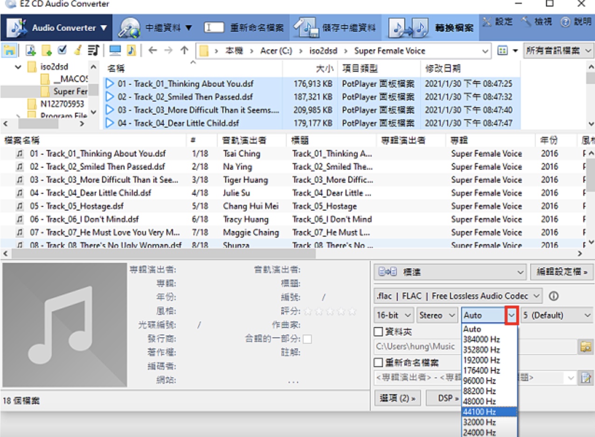Click the 選項 (2) button

point(397,398)
